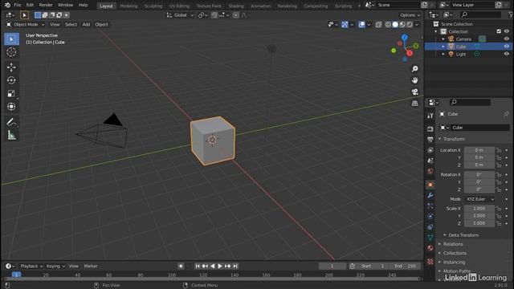Open the timeline Keying menu
Viewport: 514px width, 289px height.
pos(55,266)
